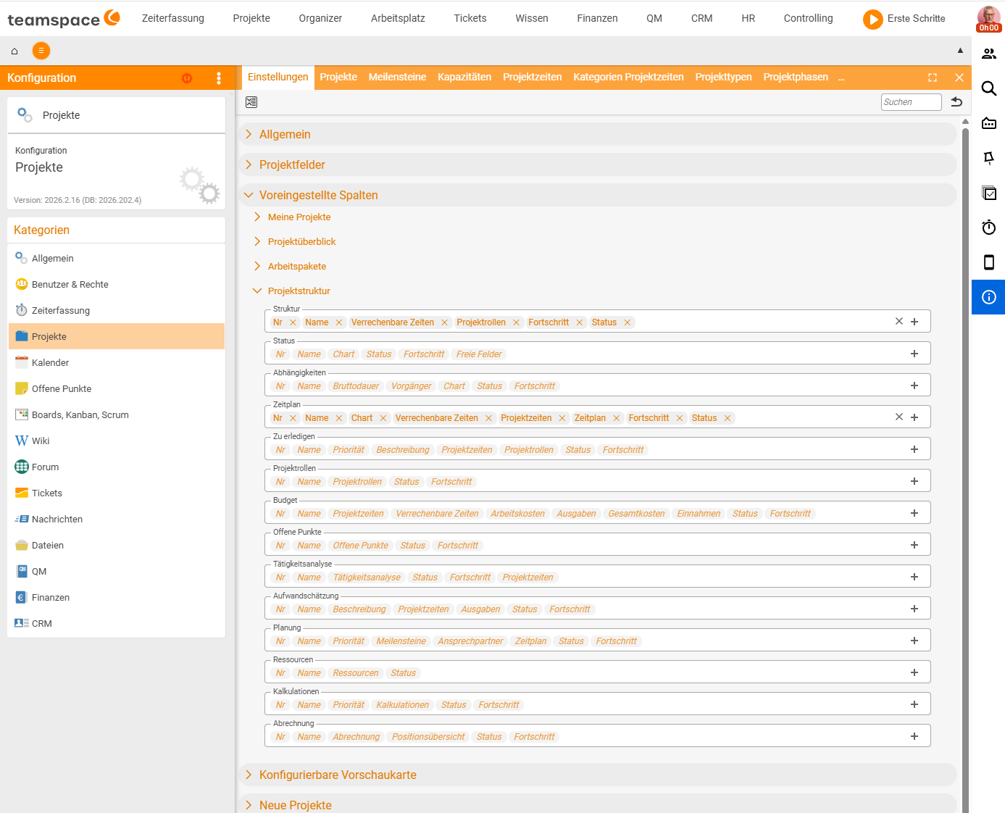1005x813 pixels.
Task: Select Wiki category
Action: click(116, 441)
